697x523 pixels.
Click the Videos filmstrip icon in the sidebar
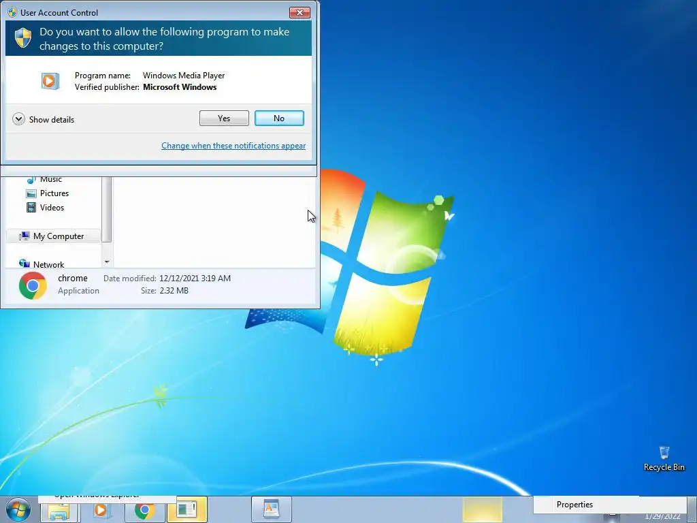tap(31, 207)
